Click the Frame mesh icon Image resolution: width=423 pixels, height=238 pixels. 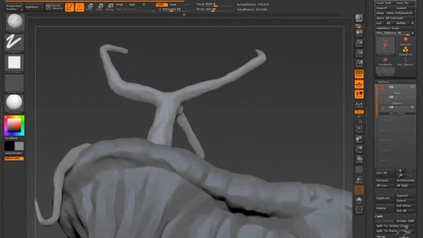(359, 130)
